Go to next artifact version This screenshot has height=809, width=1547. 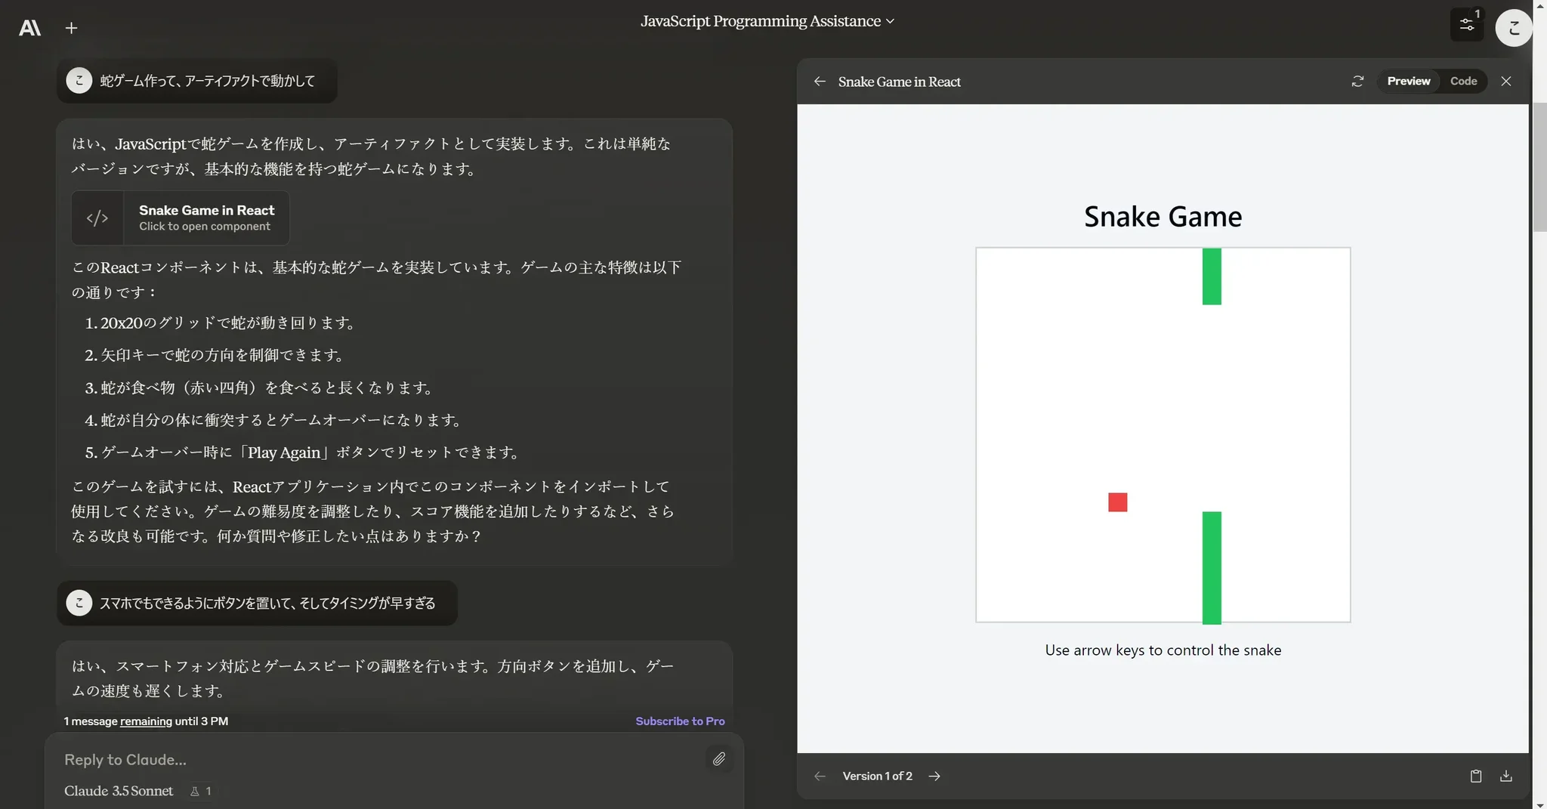[934, 776]
